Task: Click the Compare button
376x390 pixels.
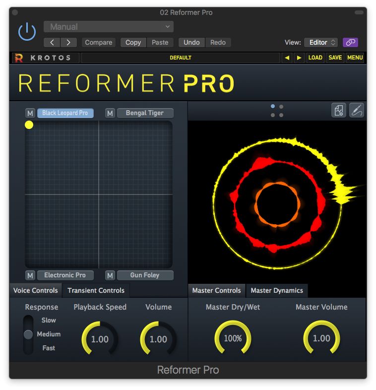Action: [99, 43]
